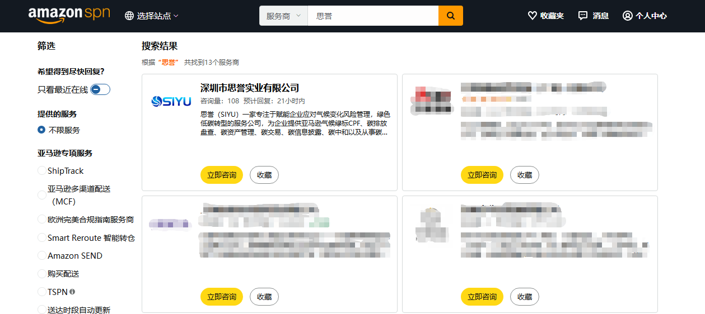Click 立即咨询 on bottom-right provider card

click(x=482, y=297)
